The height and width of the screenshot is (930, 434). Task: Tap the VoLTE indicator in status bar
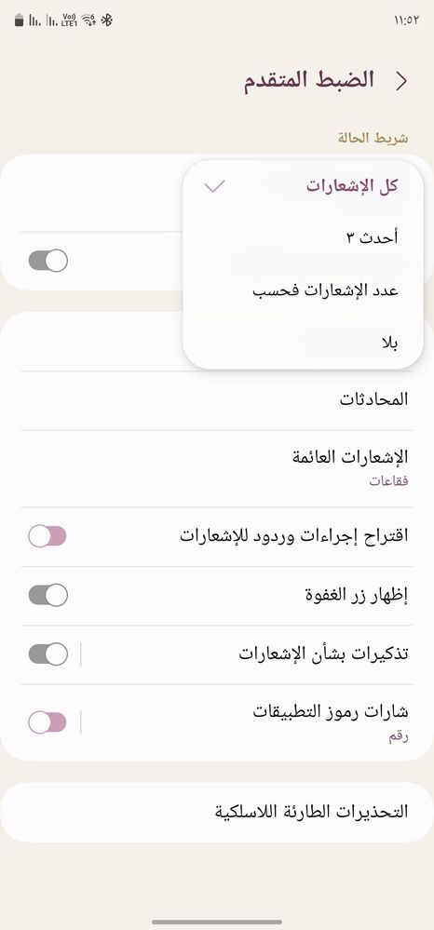click(x=70, y=20)
